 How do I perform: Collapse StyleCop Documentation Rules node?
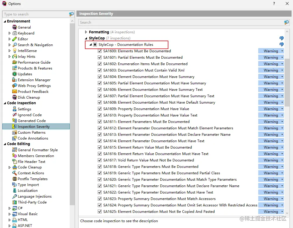click(x=90, y=44)
